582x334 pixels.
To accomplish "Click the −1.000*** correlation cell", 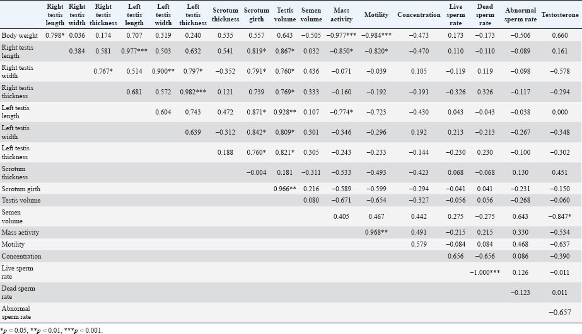I will point(485,272).
